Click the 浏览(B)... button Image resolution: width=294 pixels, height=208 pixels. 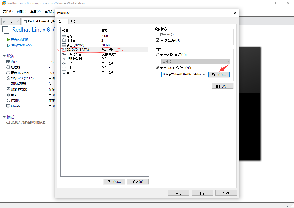[x=219, y=75]
